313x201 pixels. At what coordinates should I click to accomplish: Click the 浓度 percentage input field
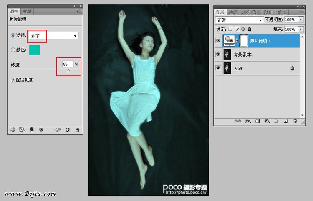click(67, 64)
